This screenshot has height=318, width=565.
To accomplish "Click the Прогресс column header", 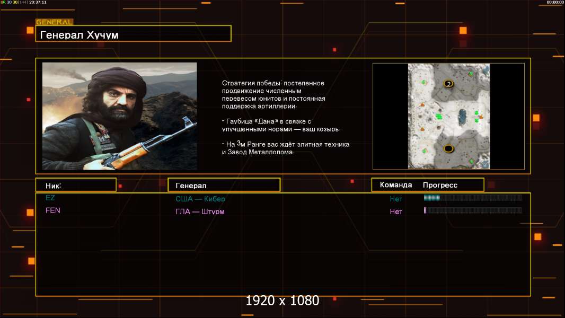I will (440, 185).
